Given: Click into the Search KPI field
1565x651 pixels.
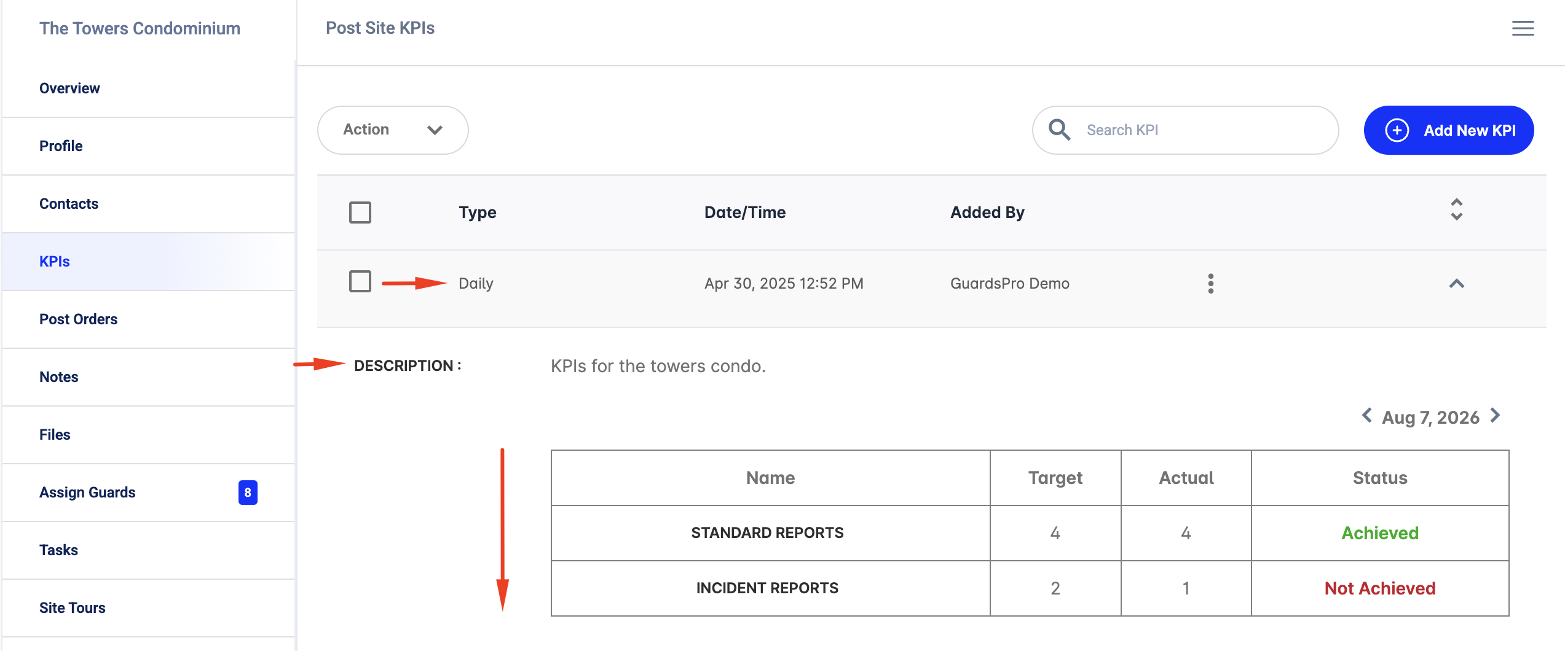Looking at the screenshot, I should click(1185, 130).
